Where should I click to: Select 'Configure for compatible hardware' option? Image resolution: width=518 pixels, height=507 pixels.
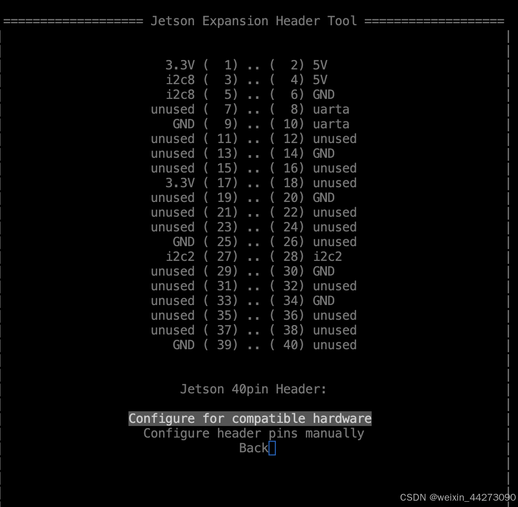(250, 419)
